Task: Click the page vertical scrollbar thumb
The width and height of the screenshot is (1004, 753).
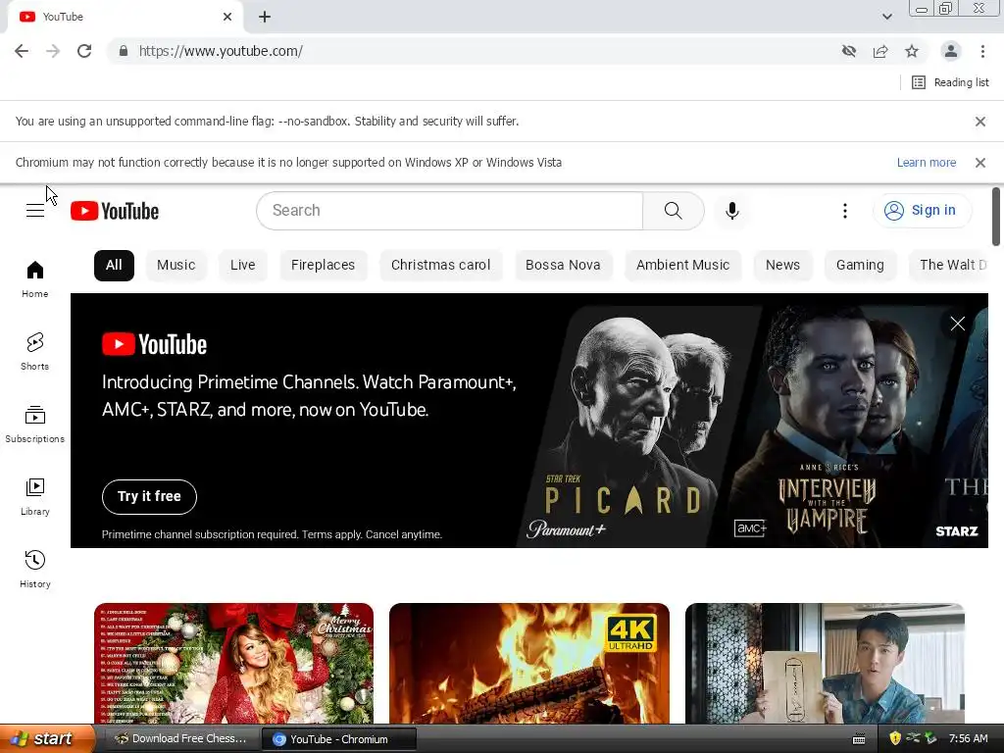Action: point(996,217)
